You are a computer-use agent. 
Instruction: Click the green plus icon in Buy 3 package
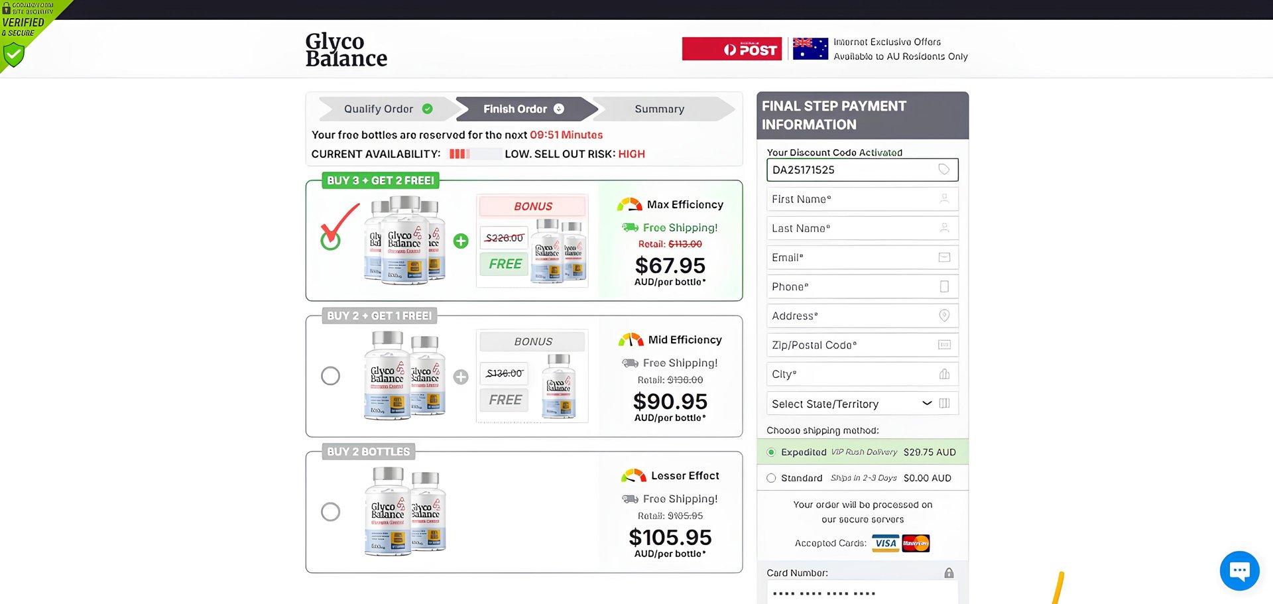pyautogui.click(x=461, y=241)
